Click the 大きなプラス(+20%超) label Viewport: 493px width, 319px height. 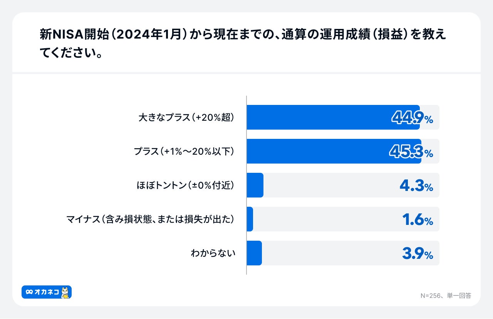186,118
